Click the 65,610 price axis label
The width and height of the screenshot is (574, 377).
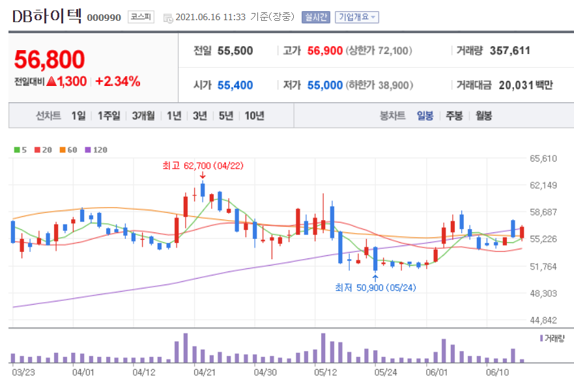point(543,158)
